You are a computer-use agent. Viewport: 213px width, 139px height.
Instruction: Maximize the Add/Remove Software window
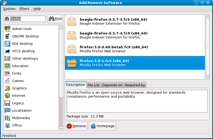pyautogui.click(x=202, y=3)
